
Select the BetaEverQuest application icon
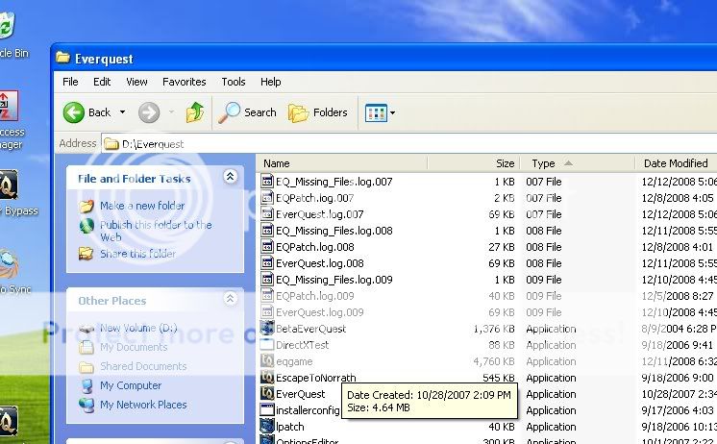click(x=267, y=329)
